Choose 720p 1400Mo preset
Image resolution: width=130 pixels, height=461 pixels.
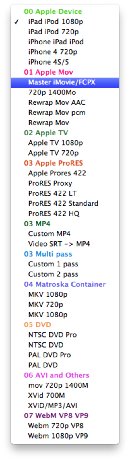(x=65, y=92)
